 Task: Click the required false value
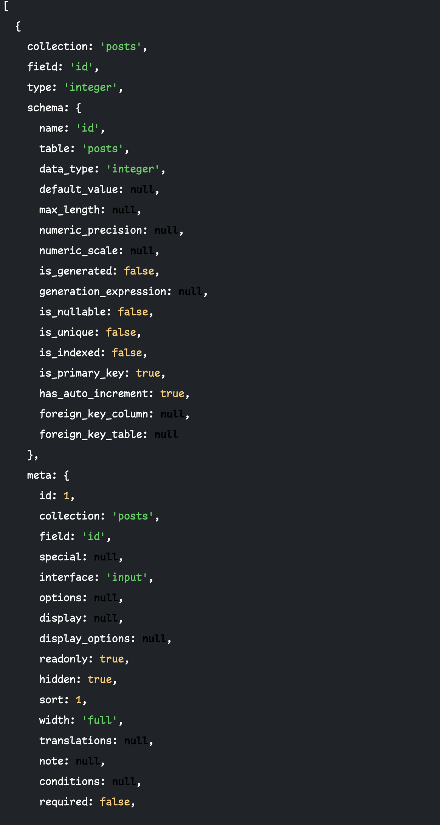click(115, 802)
